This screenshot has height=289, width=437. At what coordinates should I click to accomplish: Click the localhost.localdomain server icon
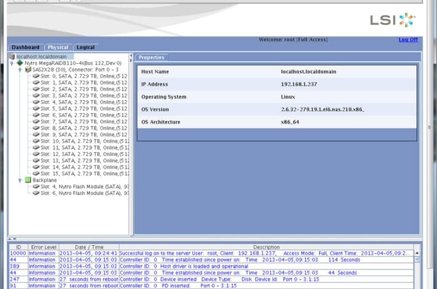(12, 57)
